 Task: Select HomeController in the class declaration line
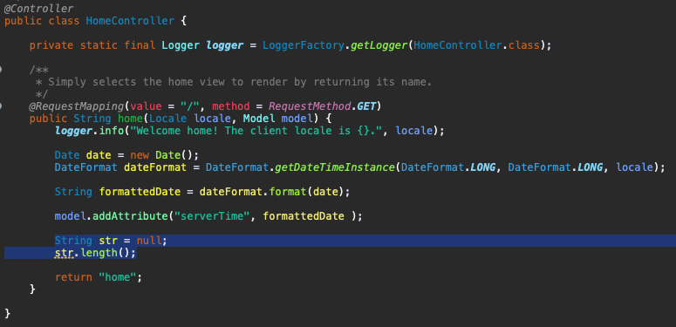130,21
